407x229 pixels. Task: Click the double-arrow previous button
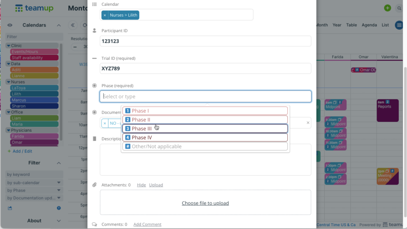(73, 25)
